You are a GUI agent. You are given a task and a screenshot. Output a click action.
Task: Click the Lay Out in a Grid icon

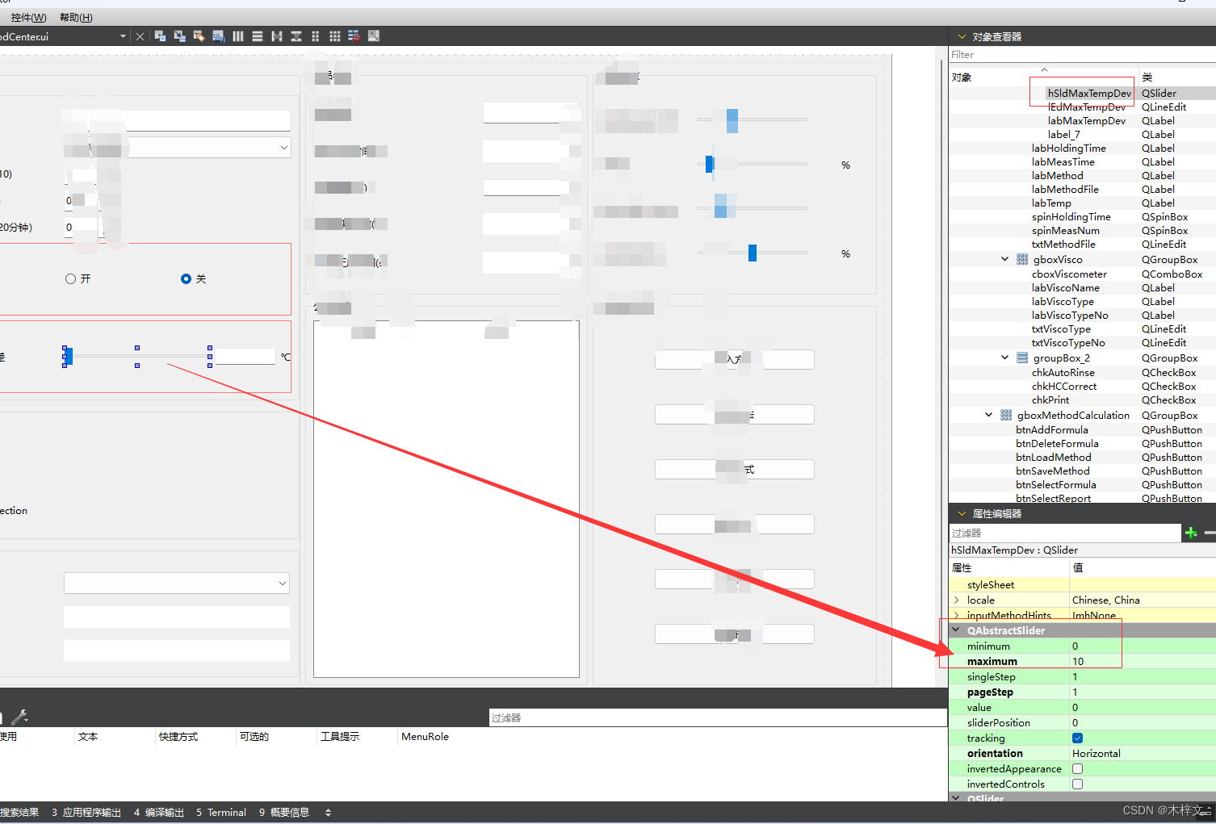coord(334,36)
